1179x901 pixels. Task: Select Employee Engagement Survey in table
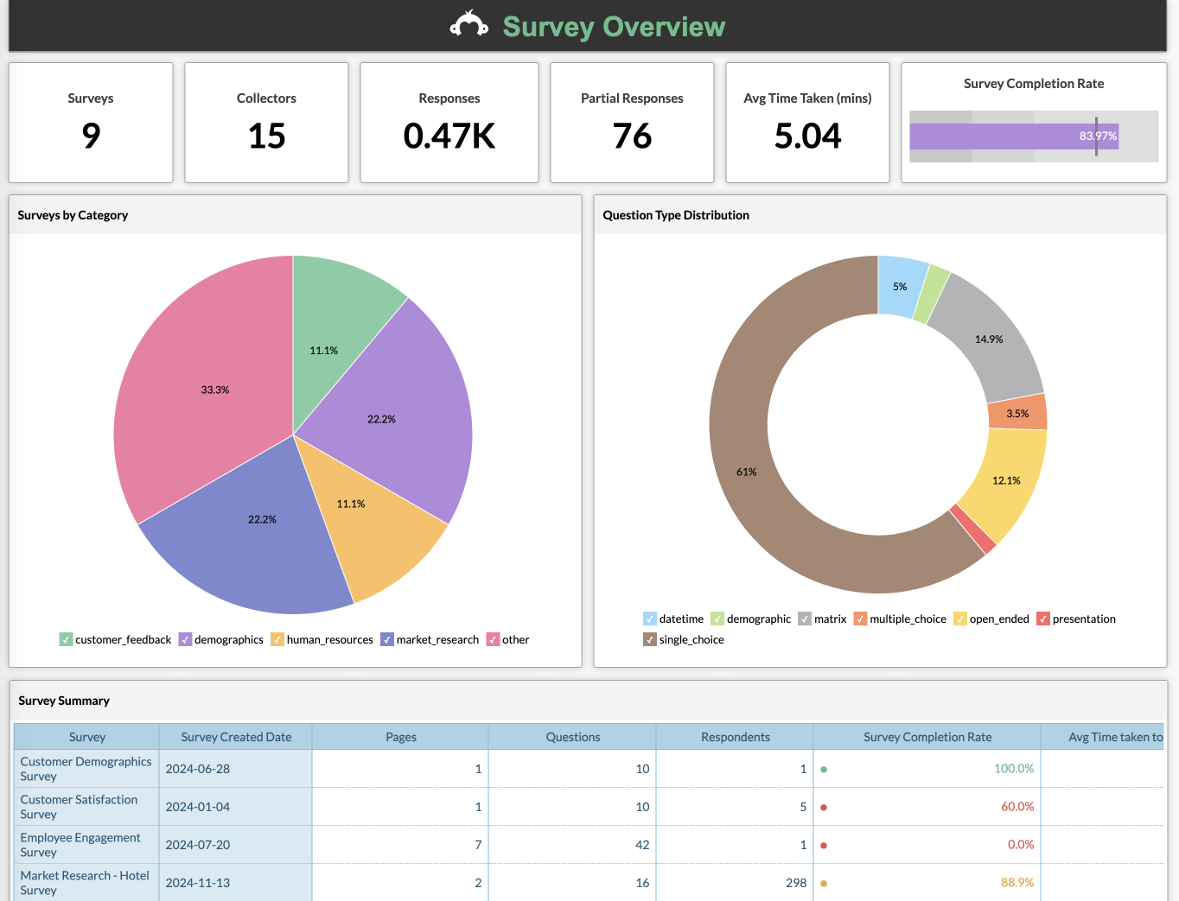80,845
